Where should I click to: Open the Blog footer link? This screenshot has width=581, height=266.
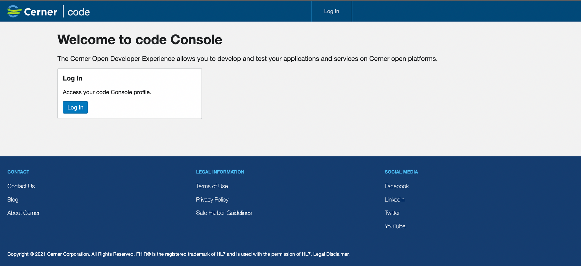13,200
